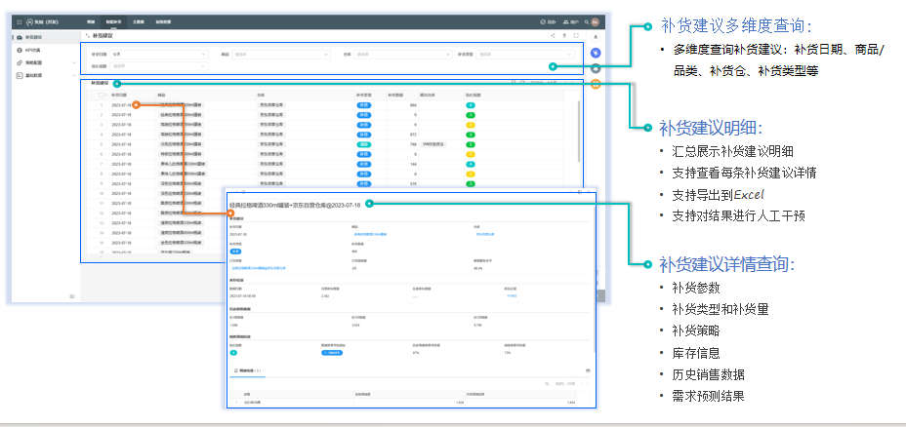Open KPI仿真 in the left sidebar

click(34, 49)
